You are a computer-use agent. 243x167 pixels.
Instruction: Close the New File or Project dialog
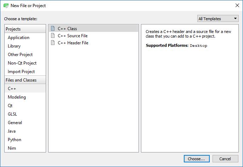pyautogui.click(x=237, y=5)
